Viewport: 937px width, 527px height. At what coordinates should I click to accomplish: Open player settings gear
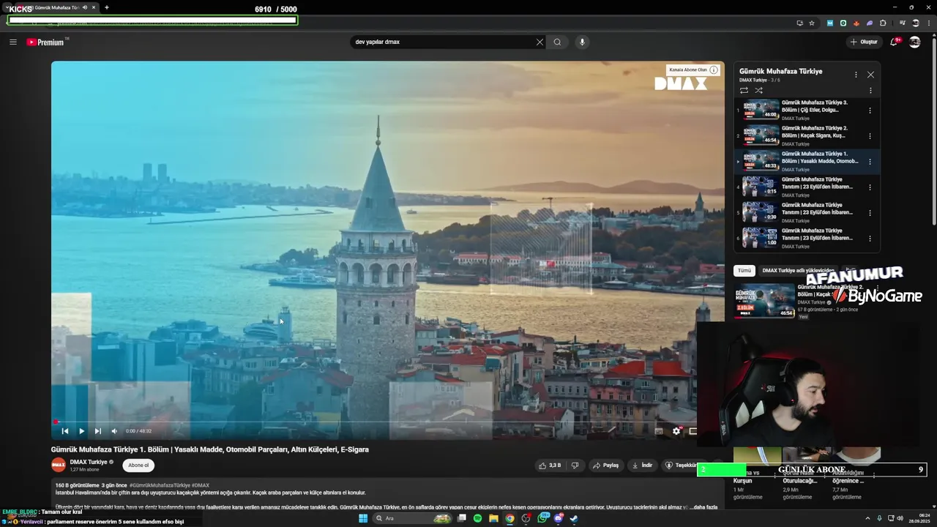tap(676, 431)
